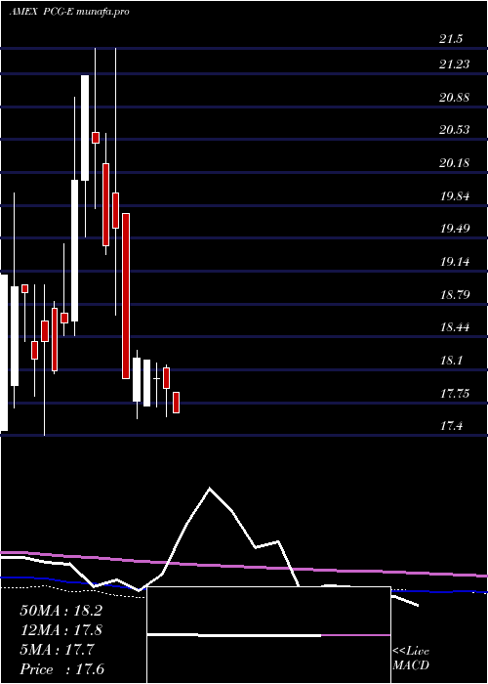Viewport: 488px width, 684px height.
Task: Click the 19.84 price axis label
Action: click(x=455, y=196)
